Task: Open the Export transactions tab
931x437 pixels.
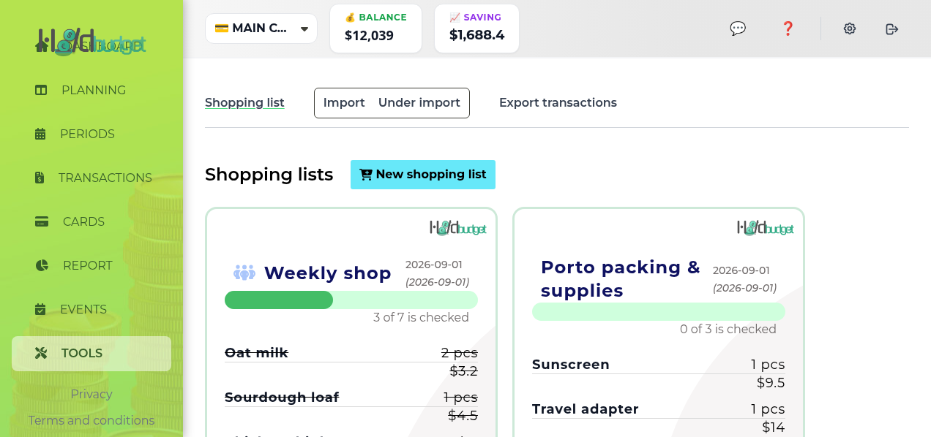Action: (558, 102)
